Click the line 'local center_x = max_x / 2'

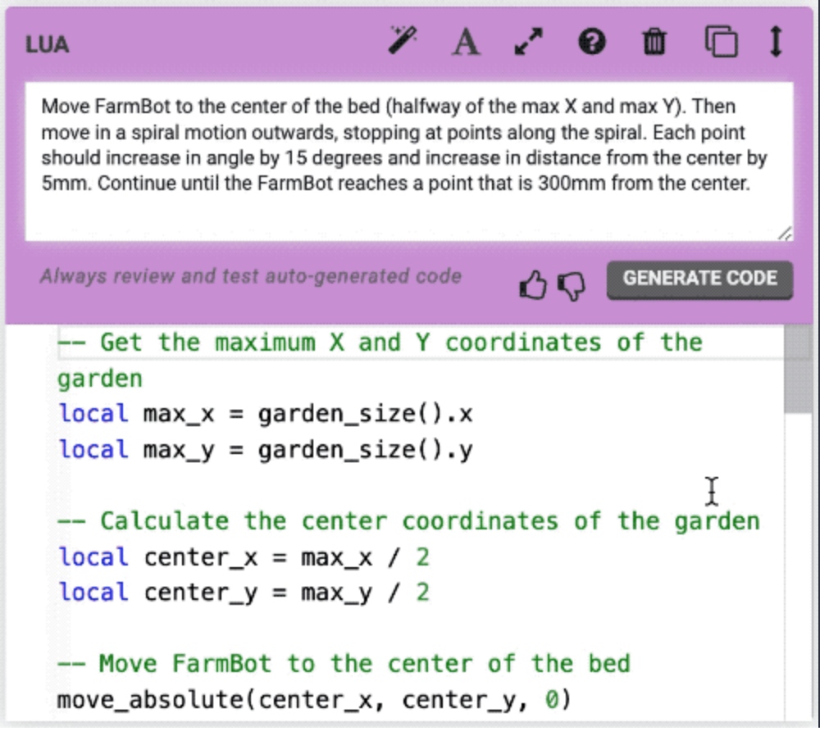[x=244, y=557]
